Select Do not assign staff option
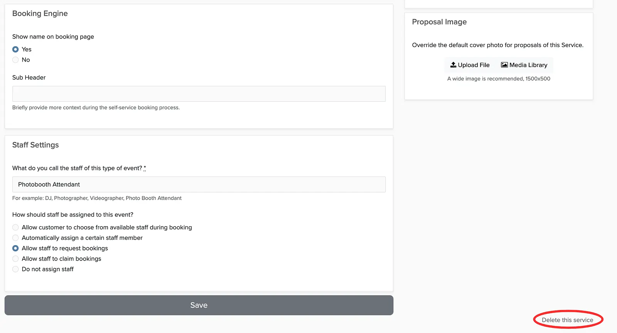The image size is (617, 333). coord(15,269)
